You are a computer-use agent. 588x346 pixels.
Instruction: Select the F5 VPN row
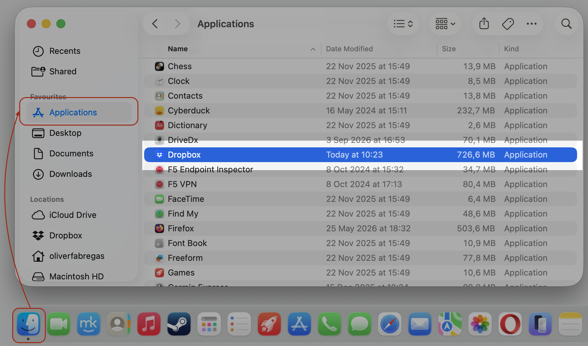pos(360,184)
